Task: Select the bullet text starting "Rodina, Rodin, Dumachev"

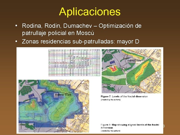Action: tap(82, 29)
